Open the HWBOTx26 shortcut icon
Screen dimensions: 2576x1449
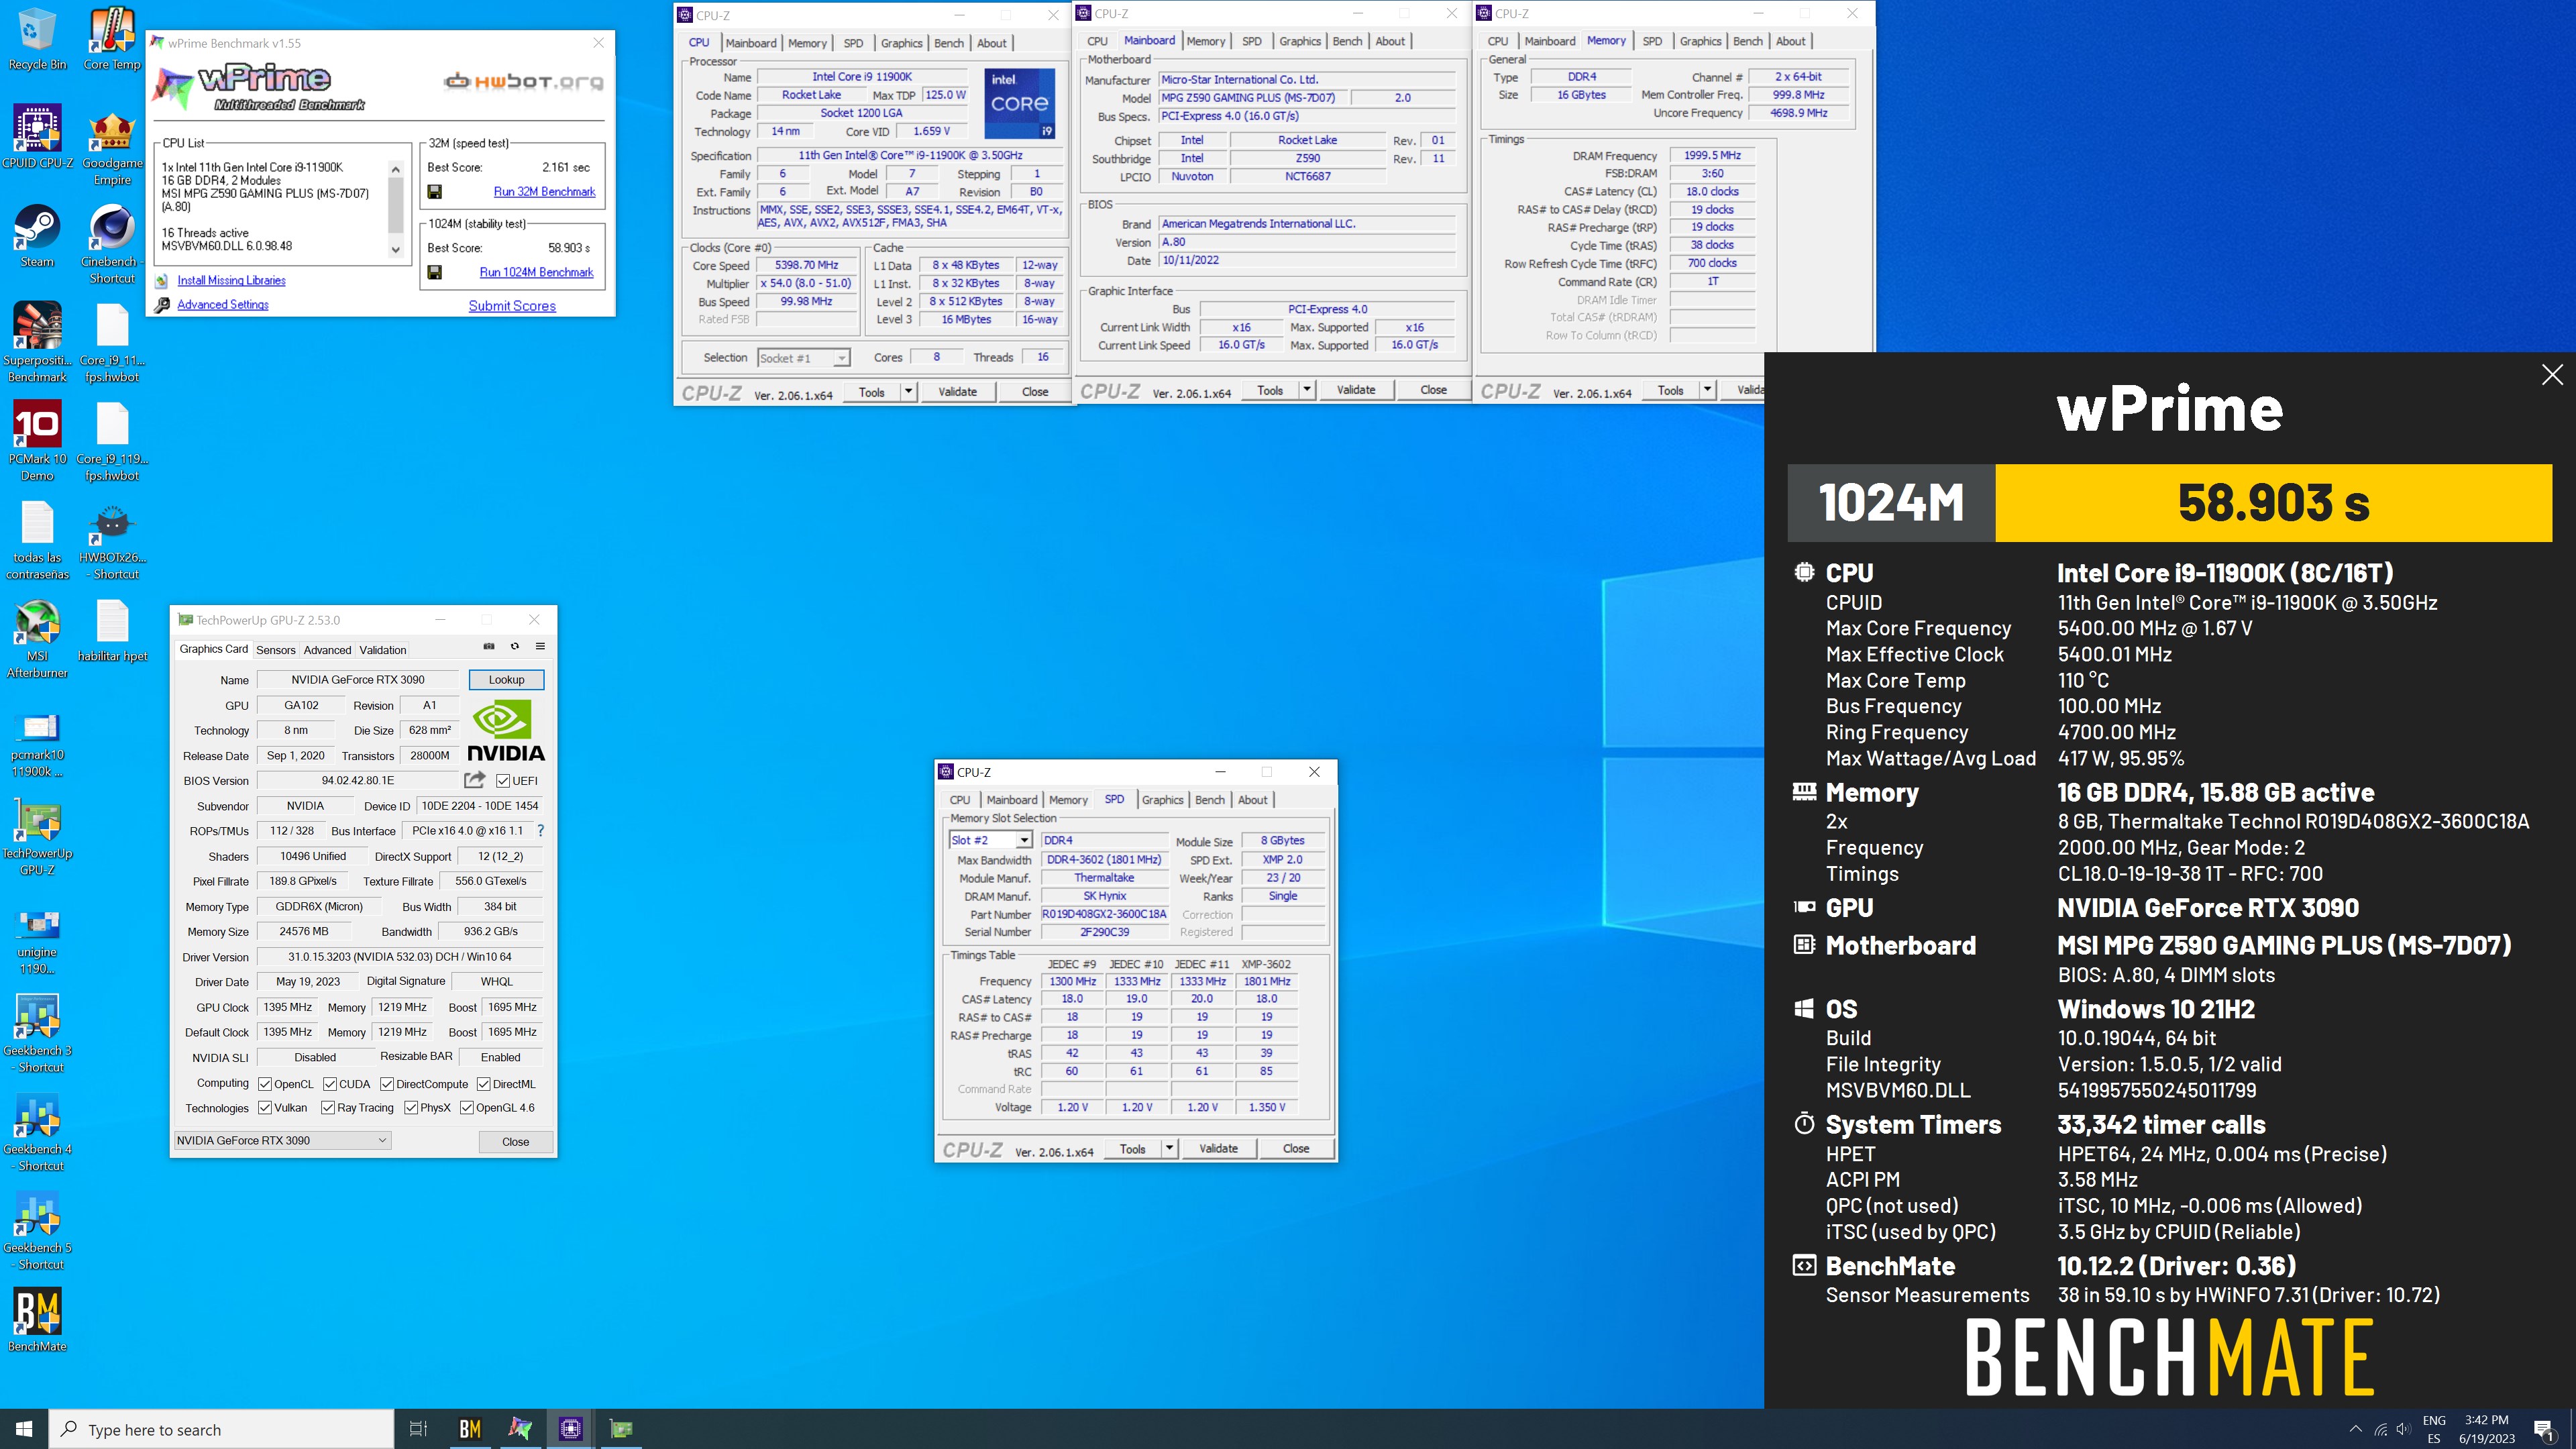112,540
